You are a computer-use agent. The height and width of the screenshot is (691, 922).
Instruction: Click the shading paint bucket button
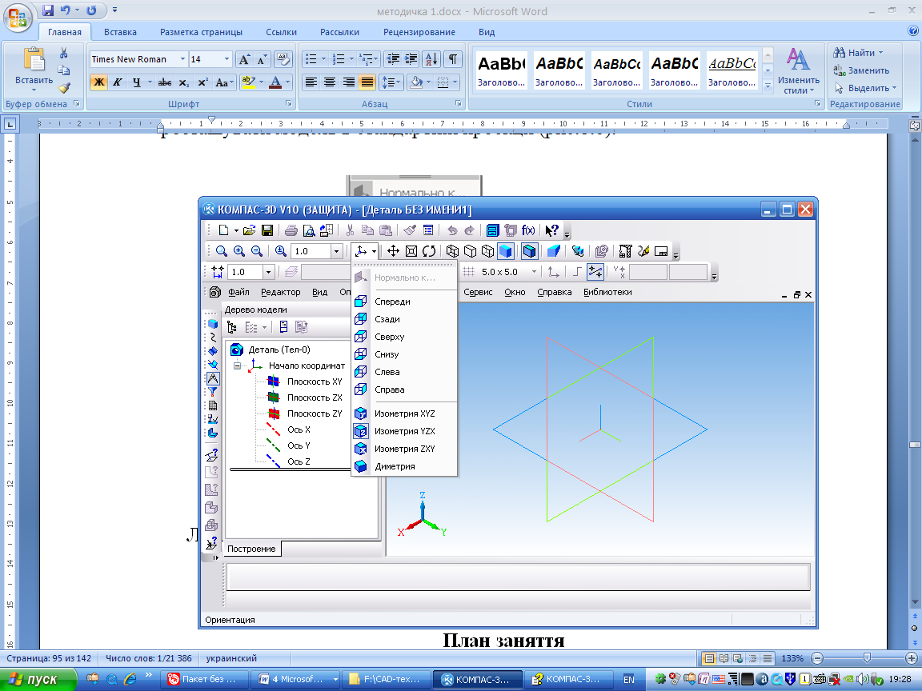coord(416,82)
